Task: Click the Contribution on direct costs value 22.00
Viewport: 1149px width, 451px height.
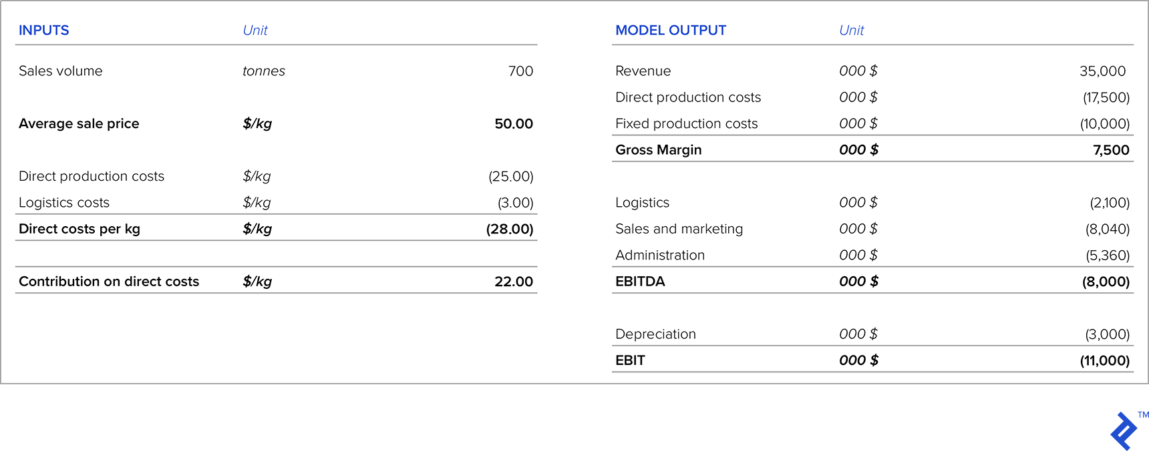Action: [x=513, y=282]
